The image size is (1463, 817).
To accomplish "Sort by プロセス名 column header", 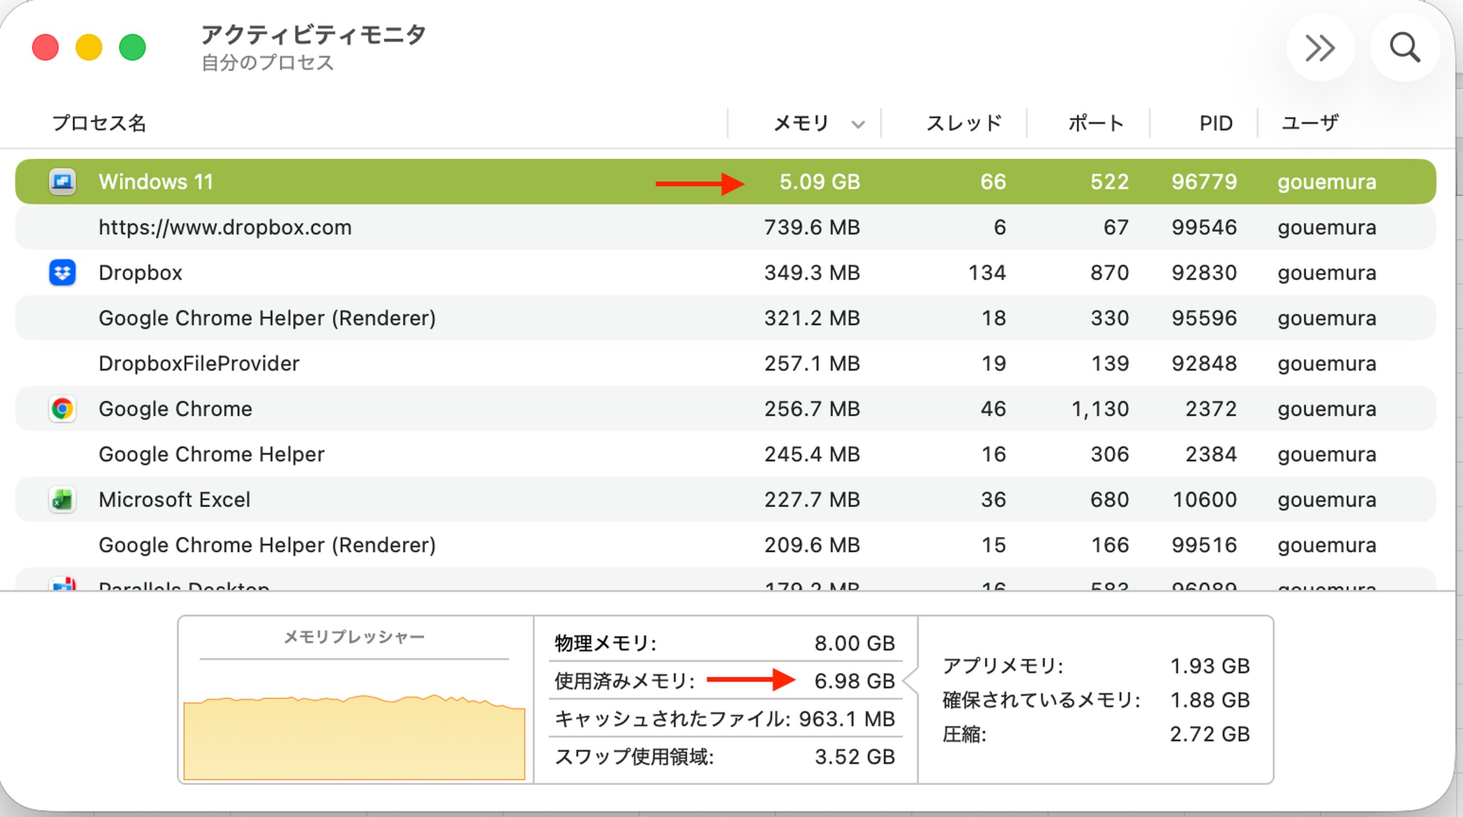I will pyautogui.click(x=99, y=123).
